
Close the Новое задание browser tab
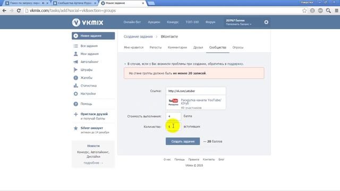[143, 3]
